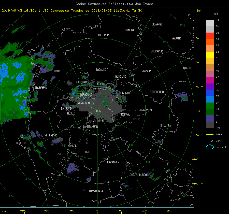Image resolution: width=229 pixels, height=214 pixels.
Task: Pick the magenta 42 dBZ color swatch
Action: tap(210, 80)
